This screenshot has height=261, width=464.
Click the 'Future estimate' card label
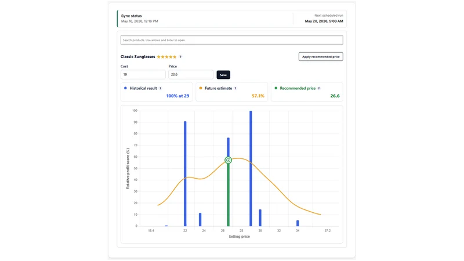(219, 88)
